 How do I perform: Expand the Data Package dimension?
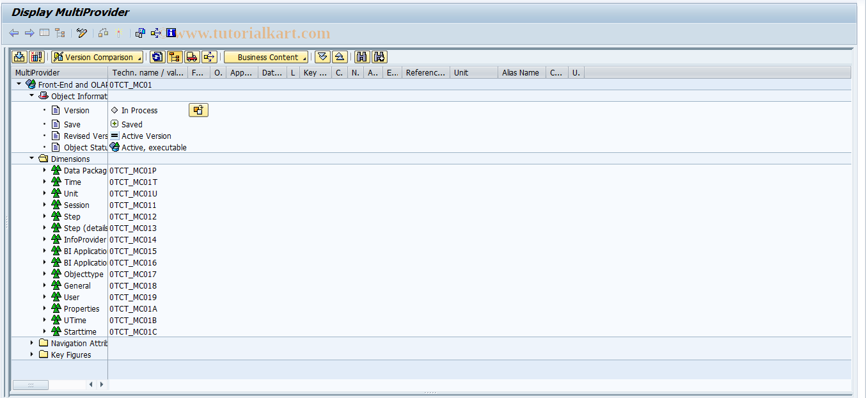44,170
